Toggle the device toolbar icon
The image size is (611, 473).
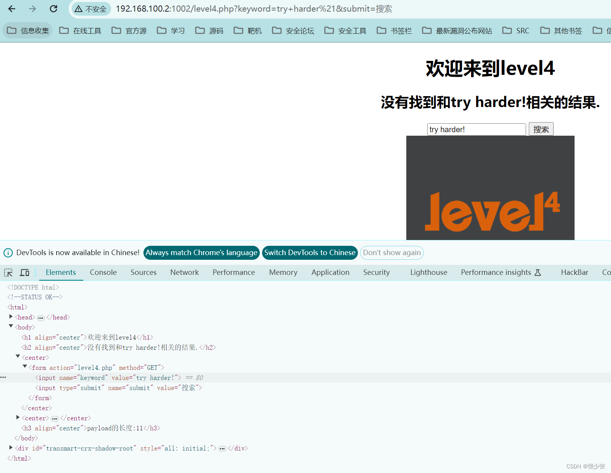tap(24, 273)
